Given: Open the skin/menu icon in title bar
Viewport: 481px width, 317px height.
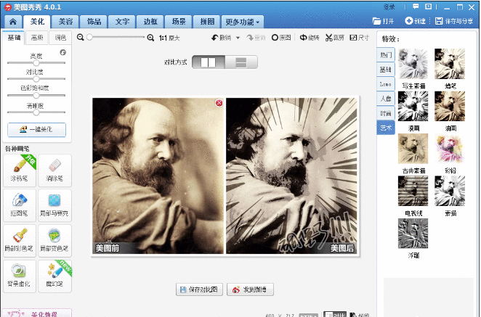Looking at the screenshot, I should coord(428,7).
